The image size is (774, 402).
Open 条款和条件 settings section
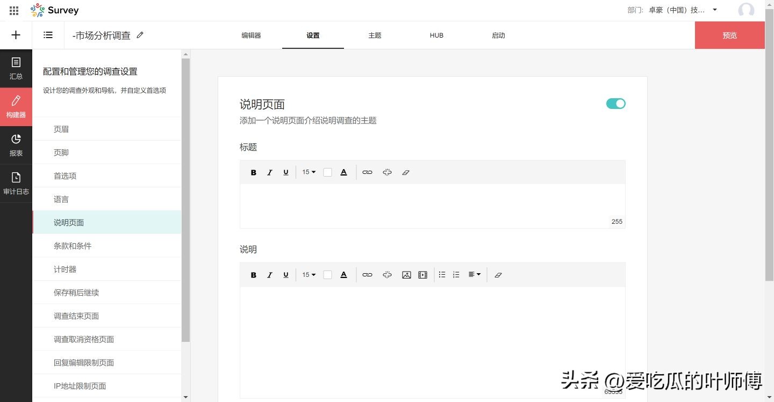click(x=73, y=245)
